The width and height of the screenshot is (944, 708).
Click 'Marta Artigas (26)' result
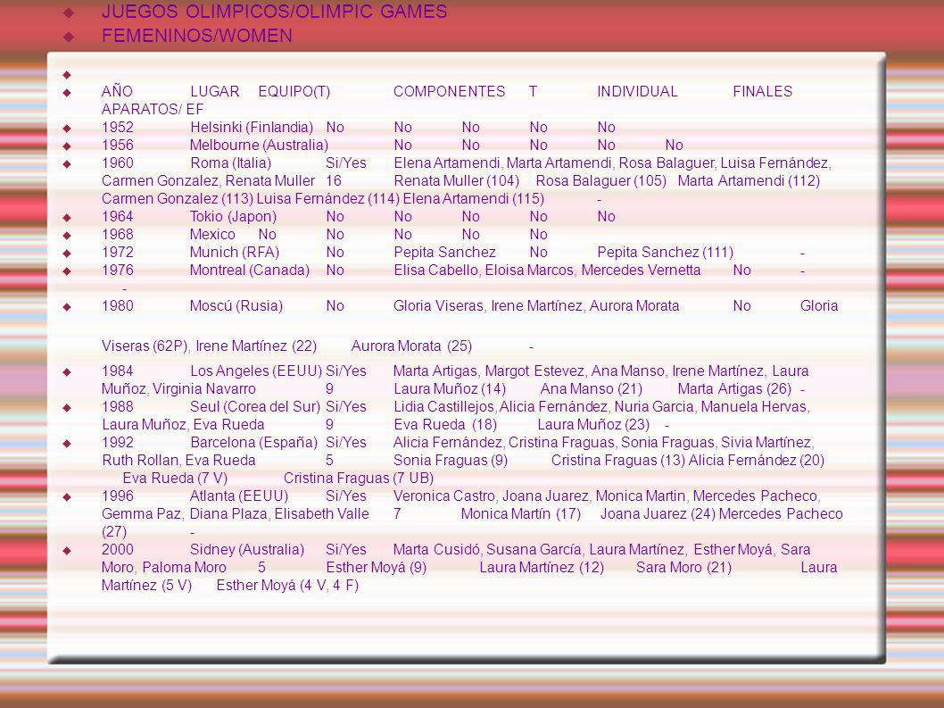tap(734, 389)
